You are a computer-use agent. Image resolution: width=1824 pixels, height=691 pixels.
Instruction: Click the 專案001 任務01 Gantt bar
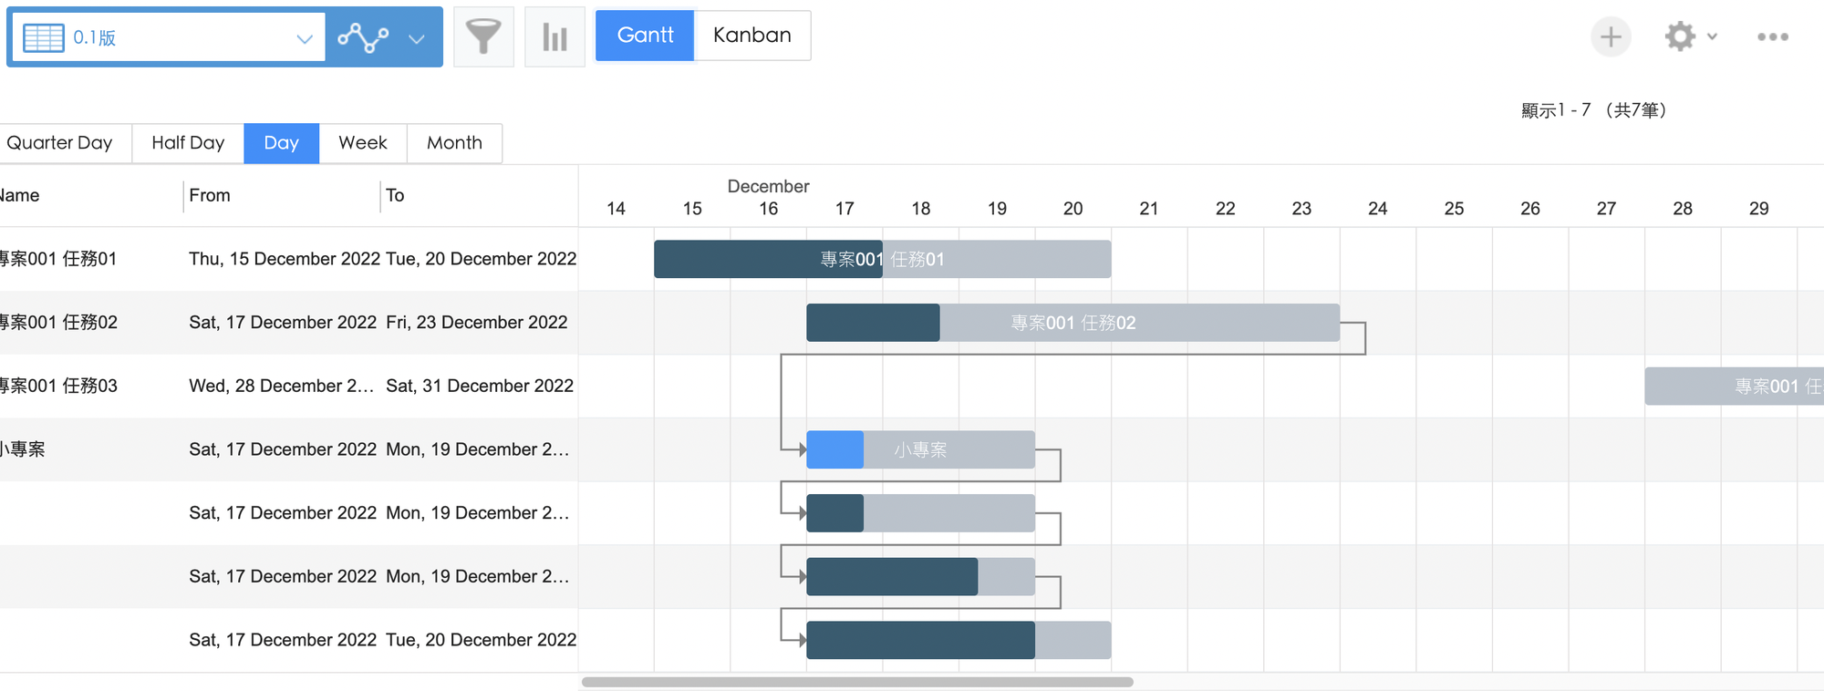pos(882,259)
